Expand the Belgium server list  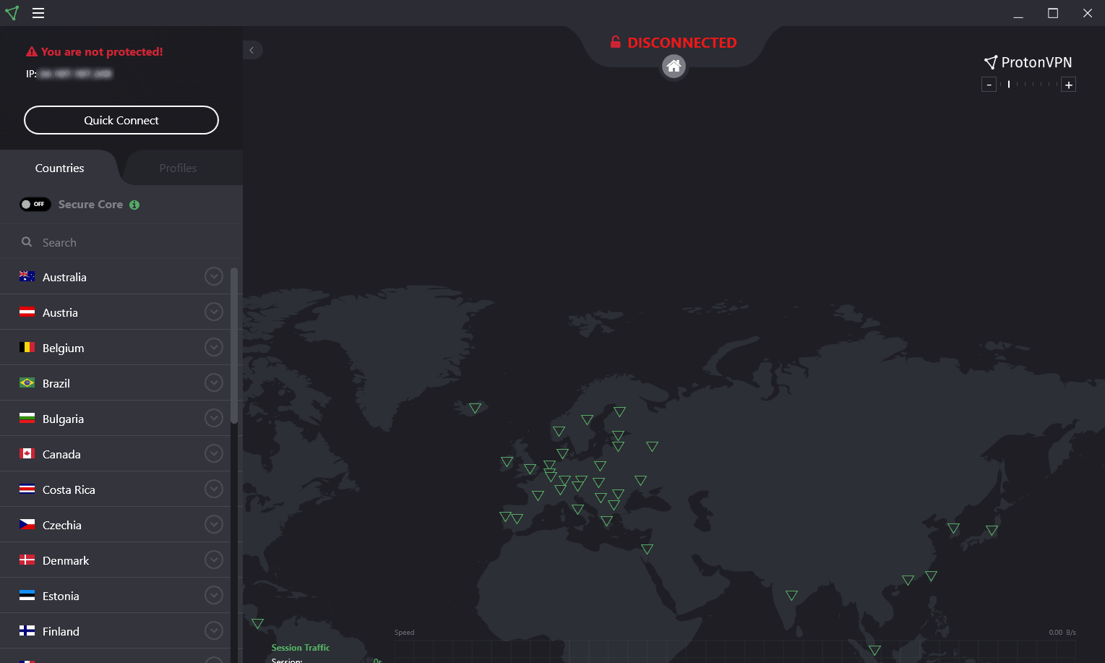pyautogui.click(x=214, y=347)
